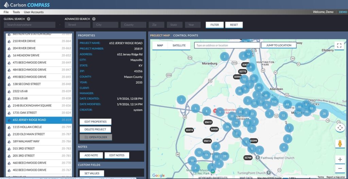The width and height of the screenshot is (348, 179).
Task: Click the Edit Notes button
Action: [117, 155]
